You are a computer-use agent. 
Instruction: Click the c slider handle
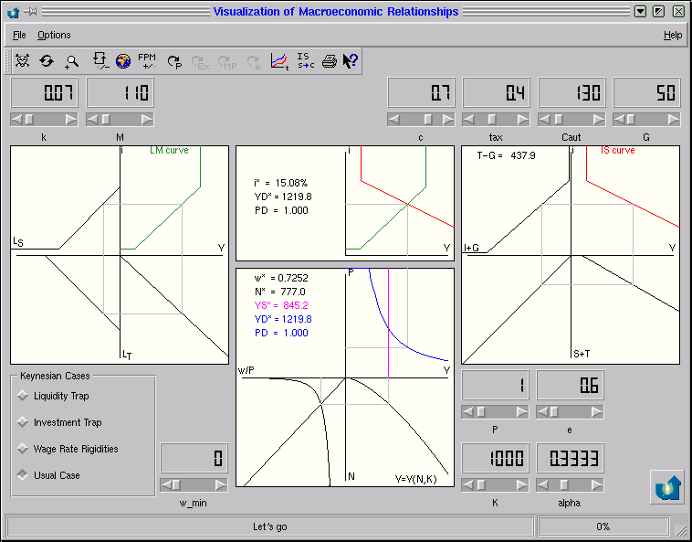click(x=428, y=119)
